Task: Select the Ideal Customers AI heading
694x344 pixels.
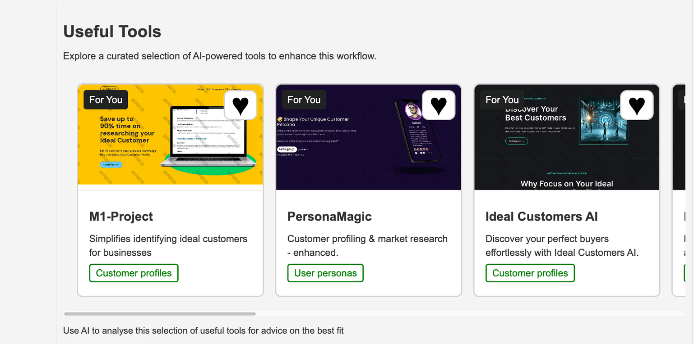Action: (541, 217)
